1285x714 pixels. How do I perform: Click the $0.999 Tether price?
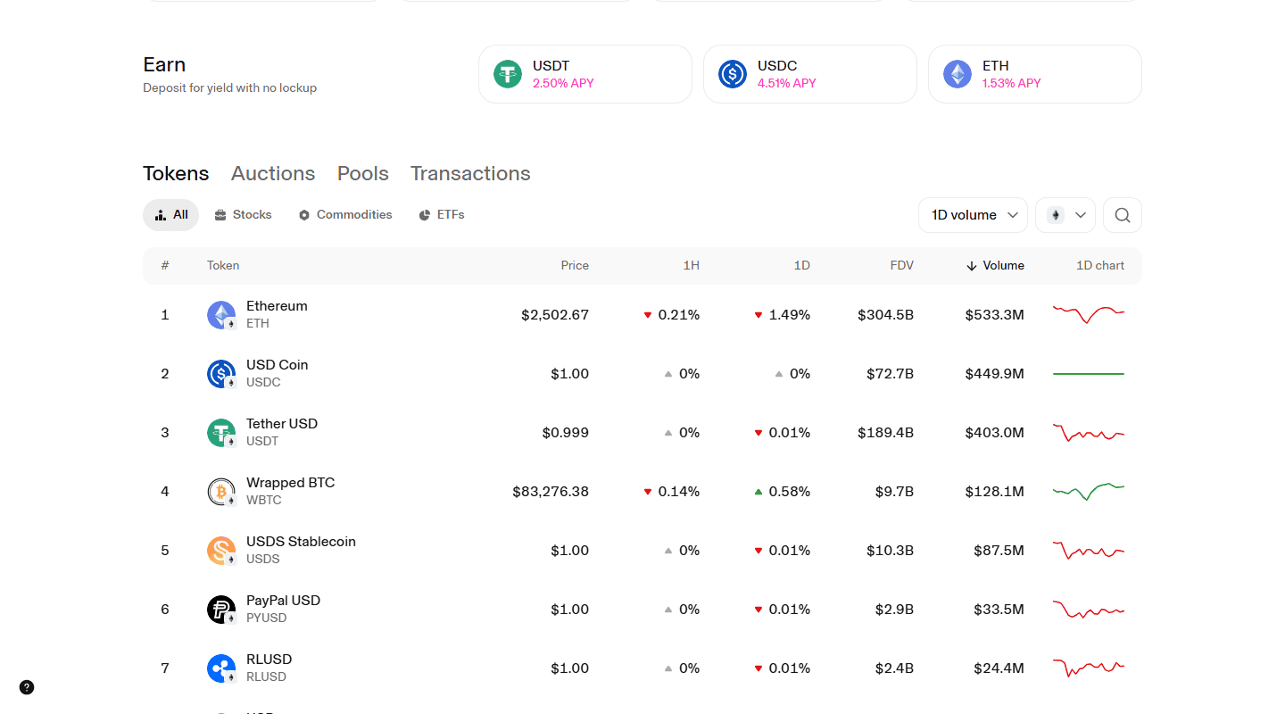pyautogui.click(x=566, y=433)
